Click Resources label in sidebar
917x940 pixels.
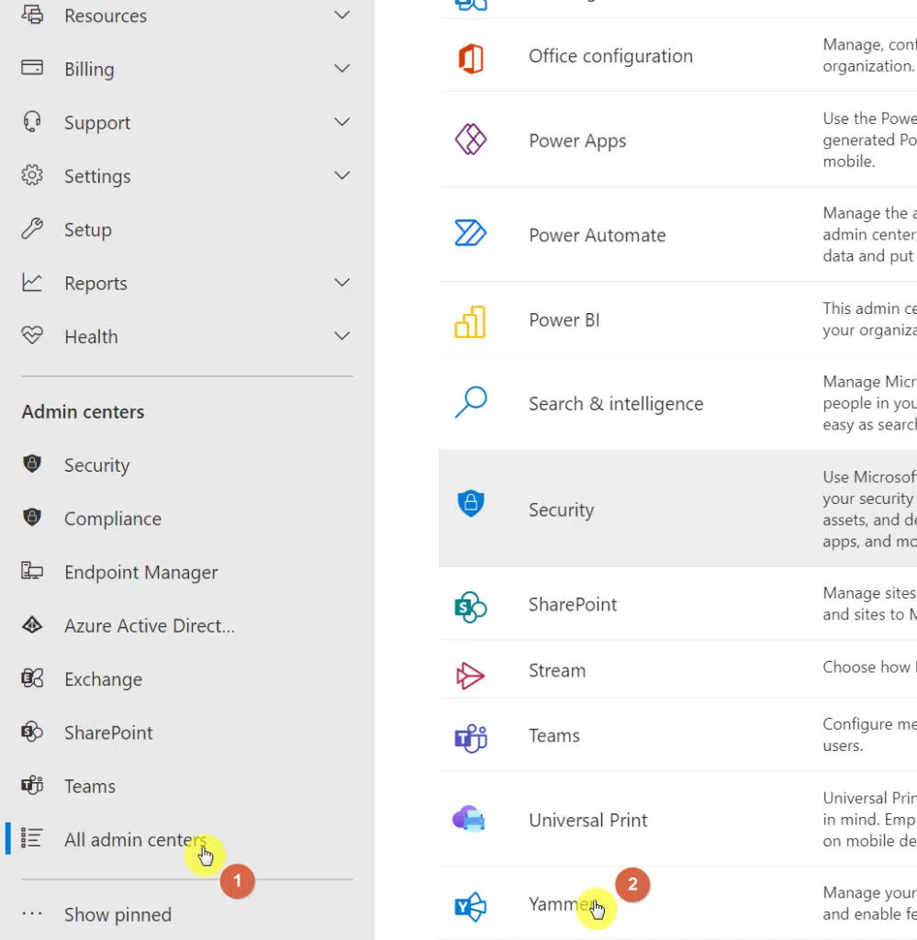click(x=106, y=16)
